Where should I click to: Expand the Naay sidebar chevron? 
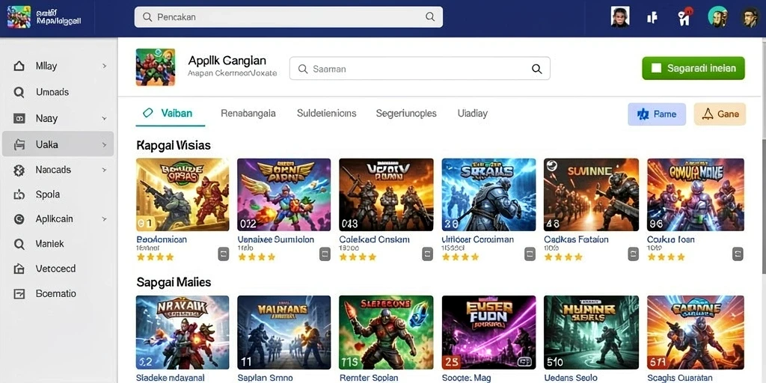(x=104, y=118)
